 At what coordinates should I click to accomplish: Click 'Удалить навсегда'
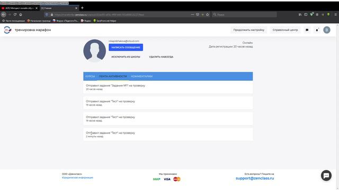pos(161,57)
